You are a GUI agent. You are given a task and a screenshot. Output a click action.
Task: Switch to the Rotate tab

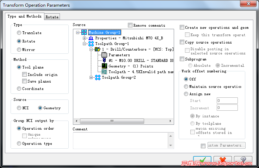52,17
